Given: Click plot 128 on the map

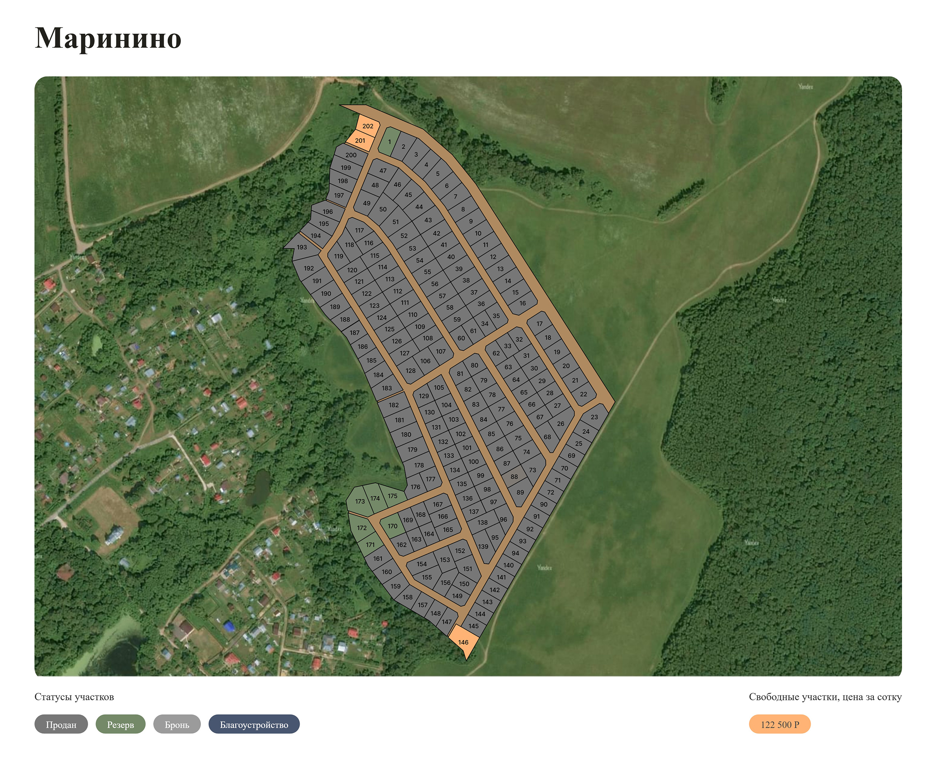Looking at the screenshot, I should 410,370.
